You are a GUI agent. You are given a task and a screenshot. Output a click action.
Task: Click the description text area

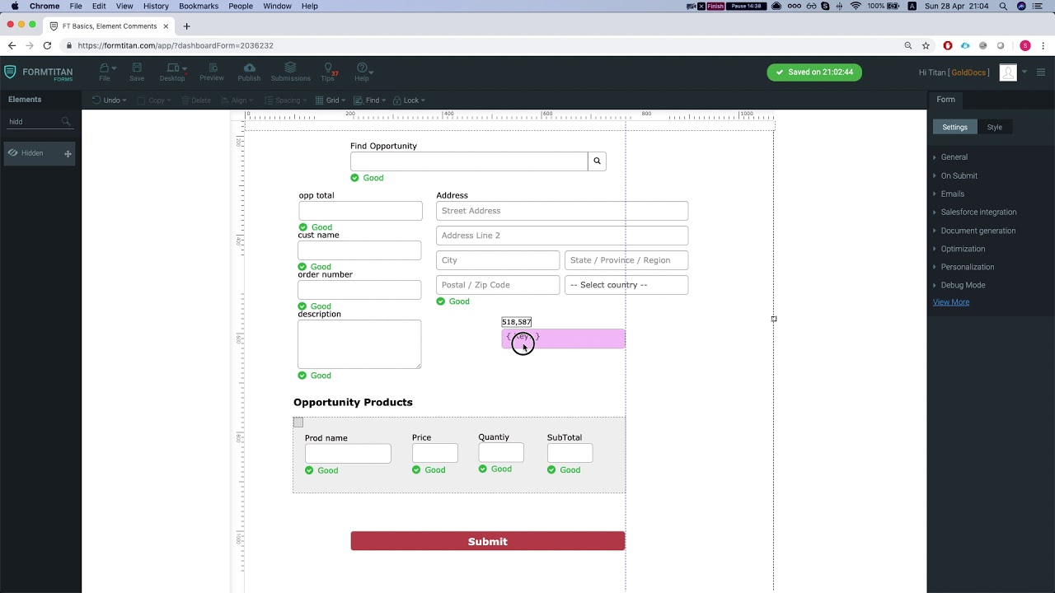click(359, 344)
